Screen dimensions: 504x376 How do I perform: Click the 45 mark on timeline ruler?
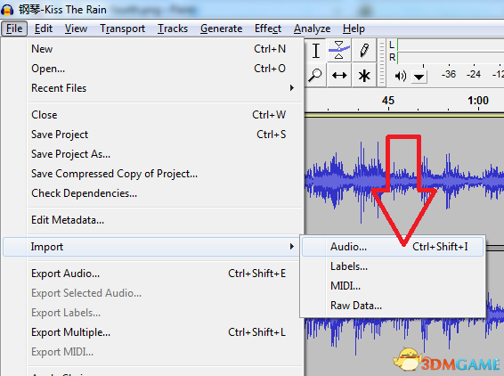tap(388, 101)
